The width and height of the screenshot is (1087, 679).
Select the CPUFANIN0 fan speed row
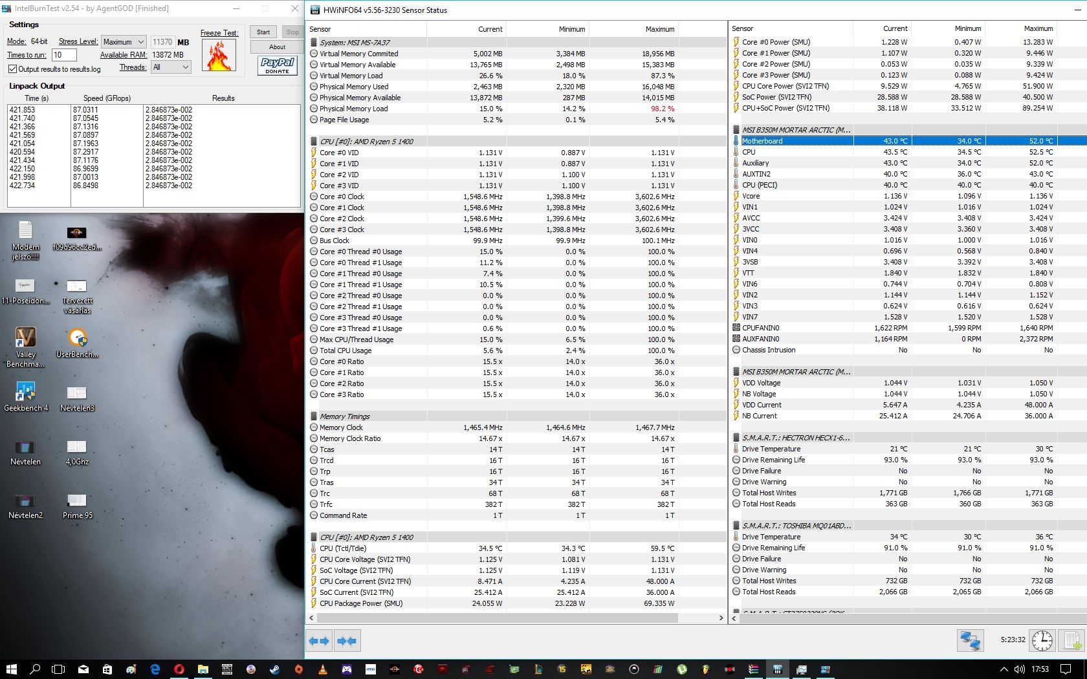coord(908,328)
